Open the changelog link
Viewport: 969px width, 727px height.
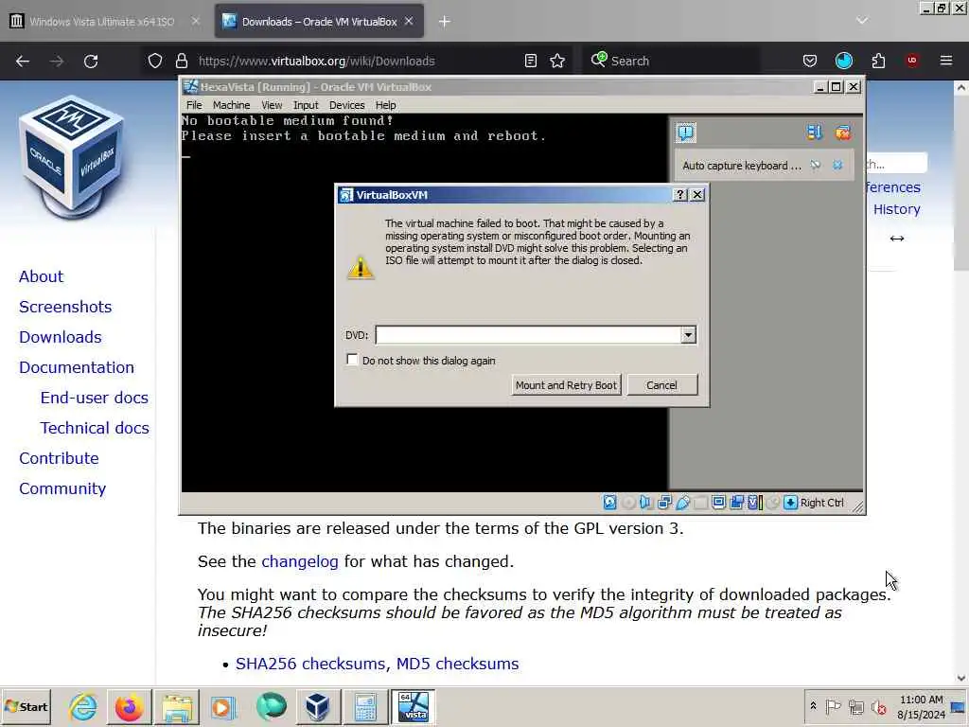click(x=300, y=561)
